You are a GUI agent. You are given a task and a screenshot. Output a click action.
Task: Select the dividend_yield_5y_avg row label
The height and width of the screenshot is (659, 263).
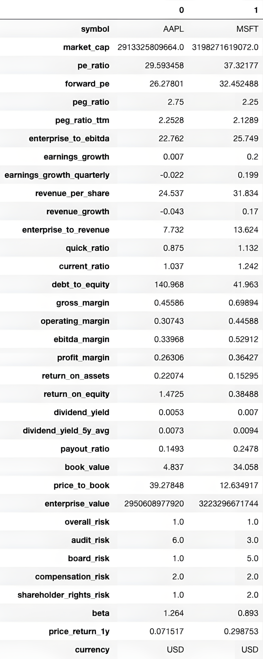[x=66, y=431]
